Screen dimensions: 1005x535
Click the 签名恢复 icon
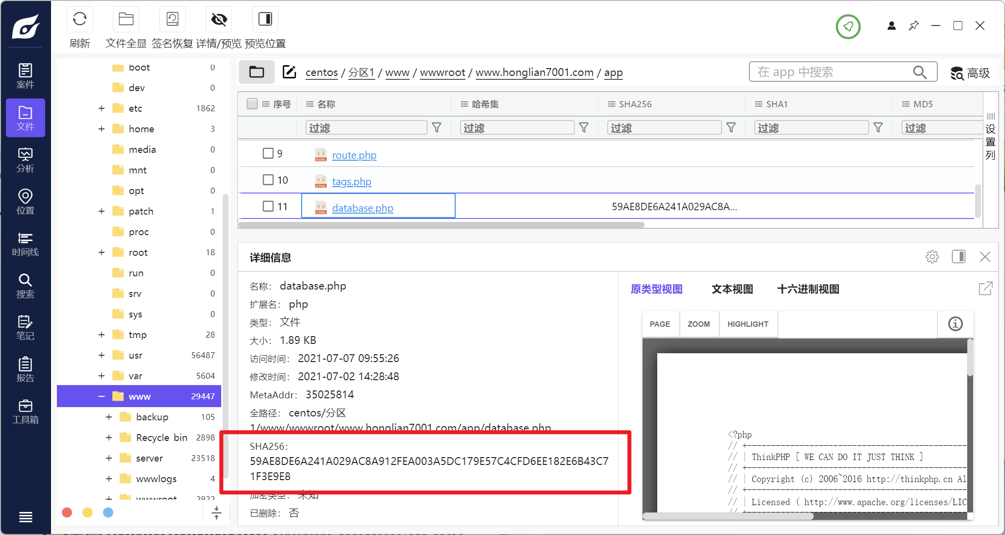click(173, 19)
